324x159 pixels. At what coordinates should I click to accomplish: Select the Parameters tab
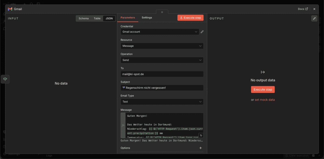pyautogui.click(x=127, y=17)
